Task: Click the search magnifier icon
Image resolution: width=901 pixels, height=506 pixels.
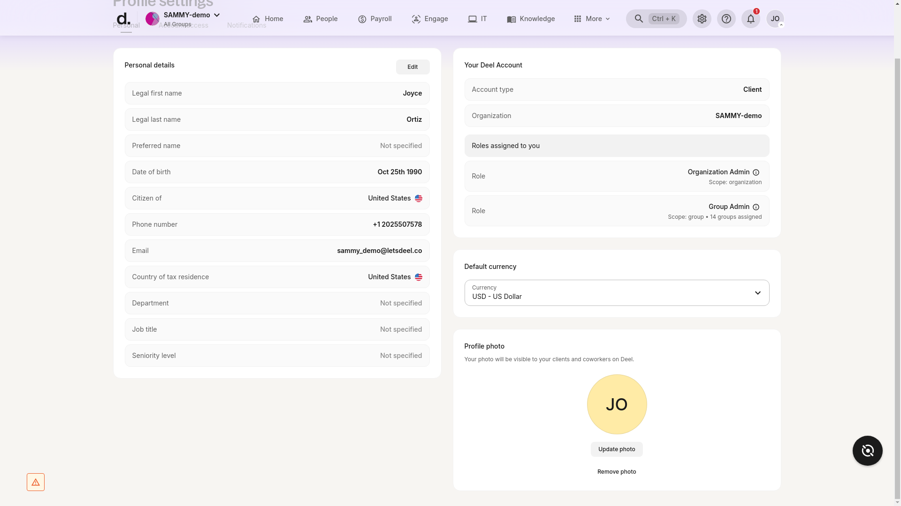Action: tap(639, 19)
